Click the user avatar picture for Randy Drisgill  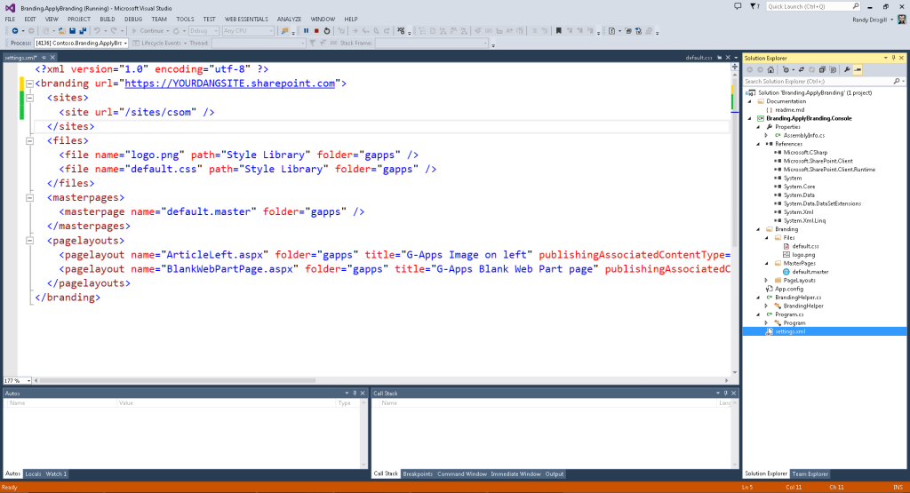pos(901,20)
